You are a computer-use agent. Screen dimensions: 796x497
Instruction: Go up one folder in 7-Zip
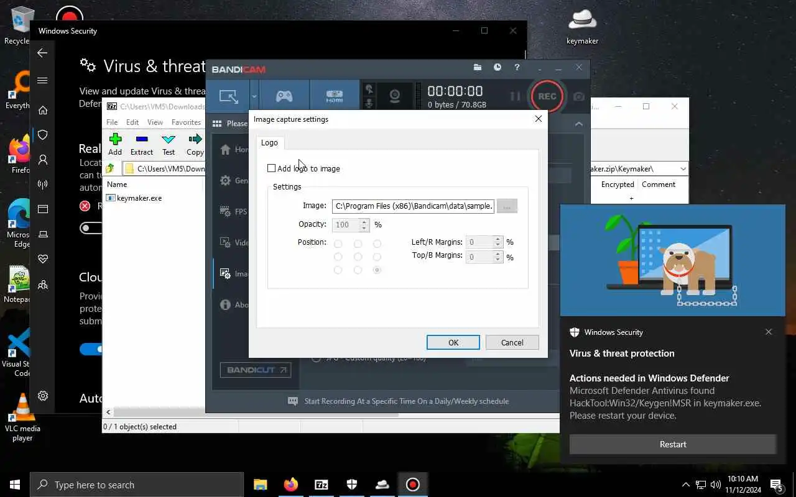[110, 168]
